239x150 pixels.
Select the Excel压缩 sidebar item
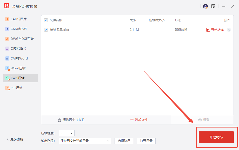point(21,78)
